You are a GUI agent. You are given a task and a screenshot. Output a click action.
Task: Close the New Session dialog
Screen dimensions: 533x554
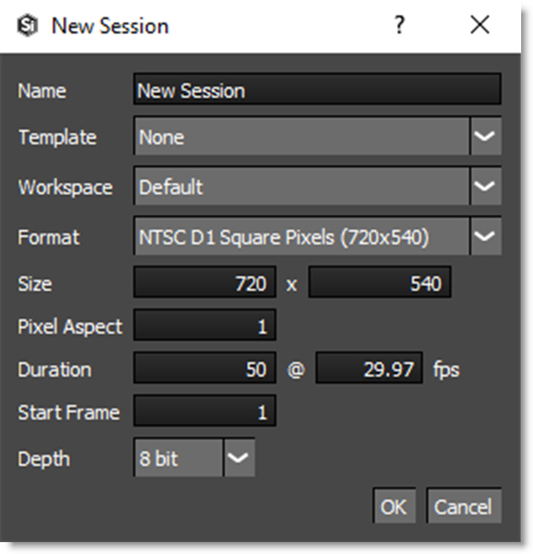[479, 26]
